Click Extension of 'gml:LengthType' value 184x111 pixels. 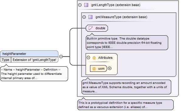click(35, 60)
